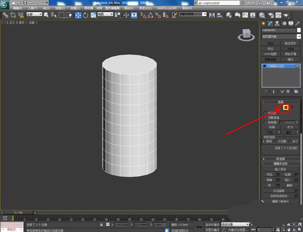Expand the 软选择 rollout
Viewport: 303px width, 232px height.
(281, 159)
